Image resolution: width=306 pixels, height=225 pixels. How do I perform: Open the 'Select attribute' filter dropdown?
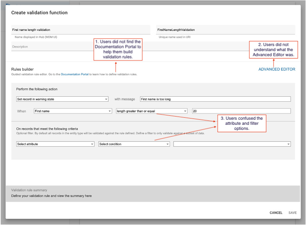pos(55,144)
